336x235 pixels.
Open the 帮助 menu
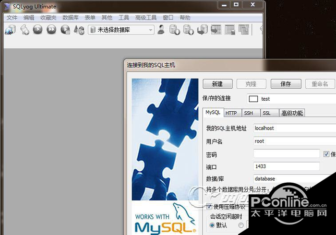pos(185,18)
